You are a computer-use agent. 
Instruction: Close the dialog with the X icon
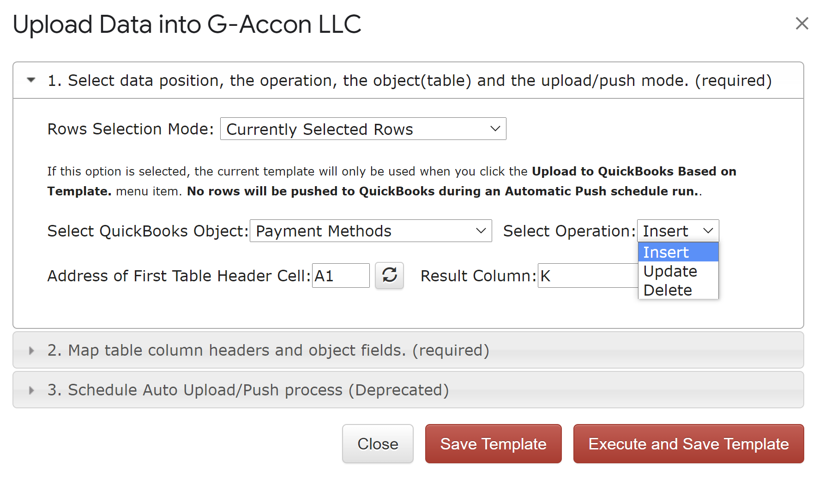(x=802, y=23)
